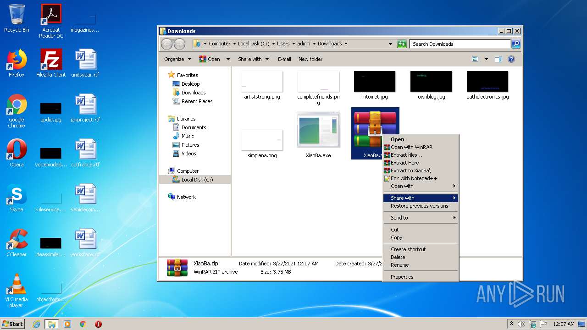Click Opera icon in the taskbar
Image resolution: width=587 pixels, height=330 pixels.
pyautogui.click(x=98, y=324)
